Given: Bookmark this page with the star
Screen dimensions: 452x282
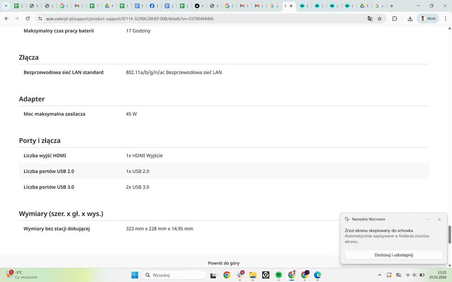Looking at the screenshot, I should (380, 18).
